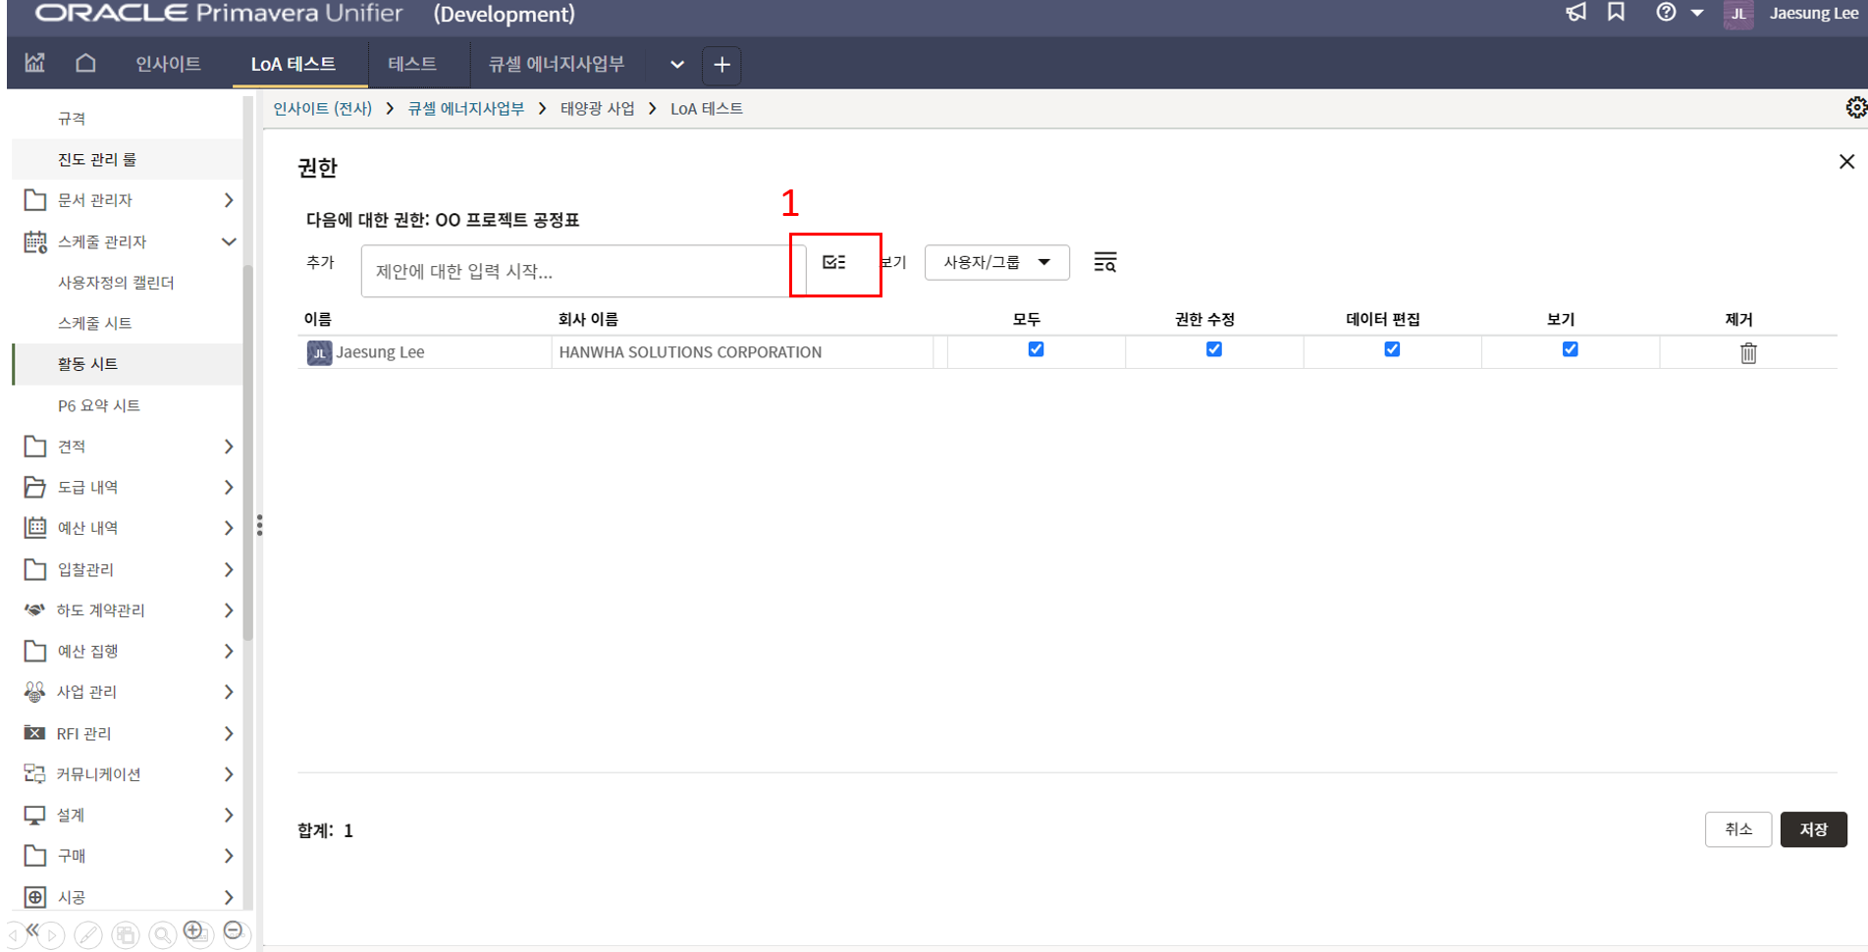
Task: Switch to the 테스트 tab
Action: click(411, 64)
